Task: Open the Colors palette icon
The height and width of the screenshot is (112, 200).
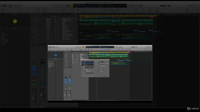Action: [197, 10]
